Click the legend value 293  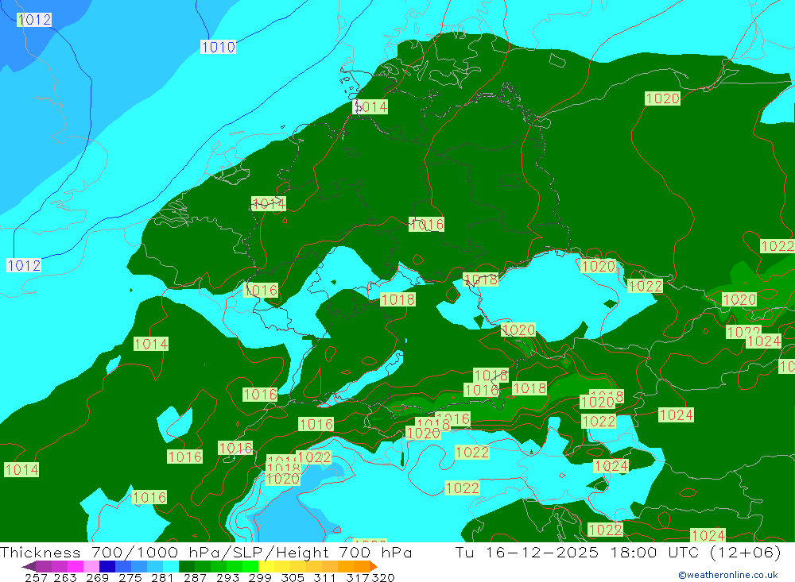(x=227, y=577)
